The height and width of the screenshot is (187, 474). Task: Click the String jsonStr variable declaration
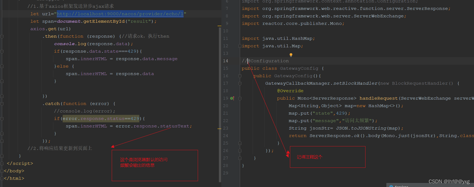311,128
